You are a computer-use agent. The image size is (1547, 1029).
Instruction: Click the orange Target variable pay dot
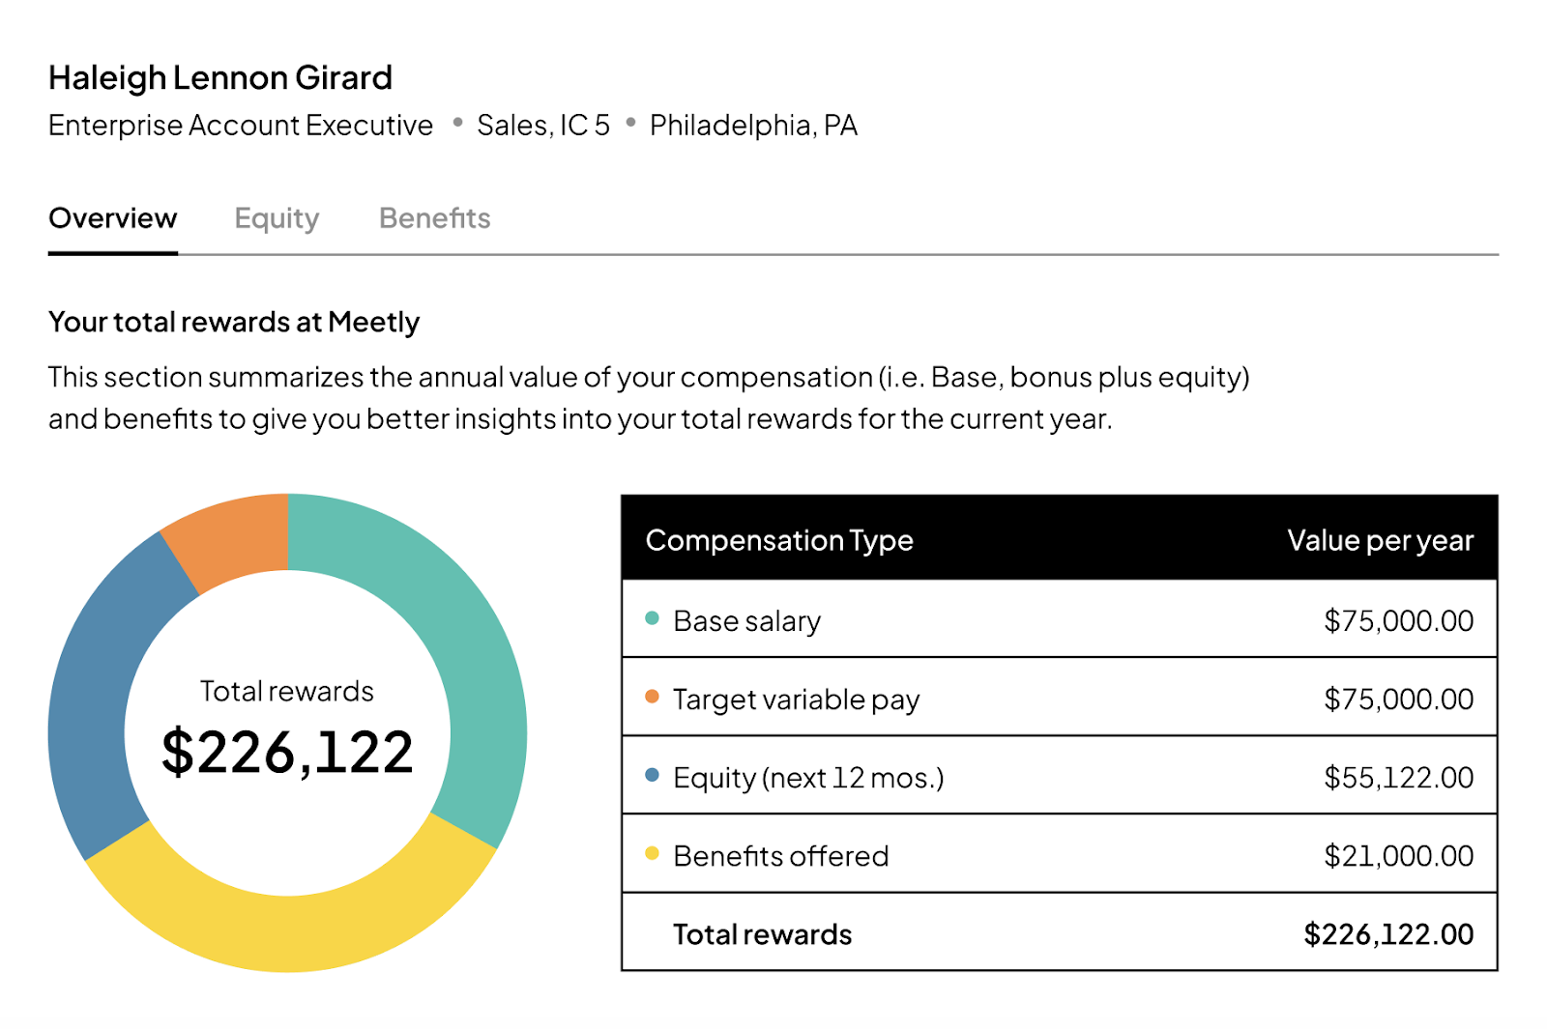pos(653,697)
